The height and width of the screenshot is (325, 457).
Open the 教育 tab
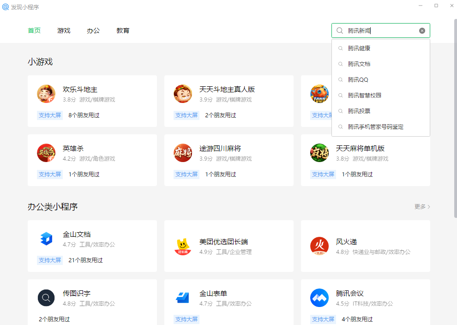123,30
